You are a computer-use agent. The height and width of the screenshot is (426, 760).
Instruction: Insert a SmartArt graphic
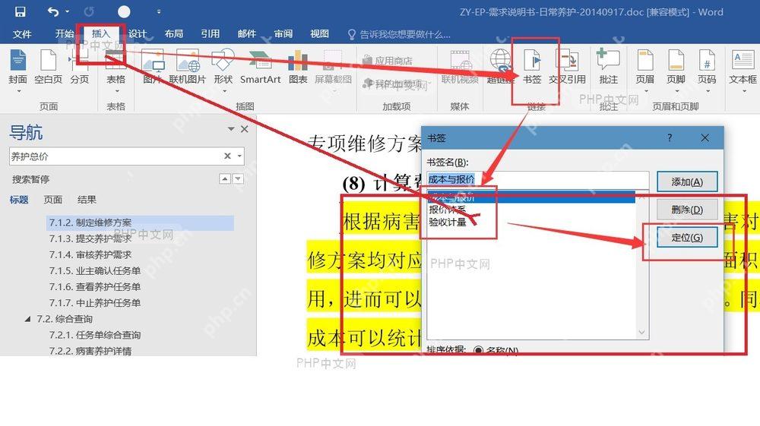pos(260,68)
